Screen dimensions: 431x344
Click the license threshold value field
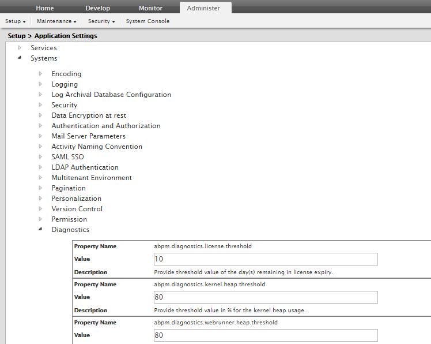pos(266,259)
